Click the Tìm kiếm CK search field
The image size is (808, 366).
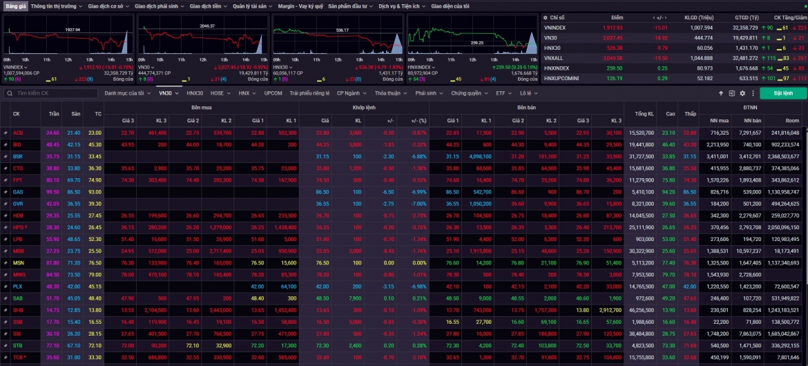(51, 93)
